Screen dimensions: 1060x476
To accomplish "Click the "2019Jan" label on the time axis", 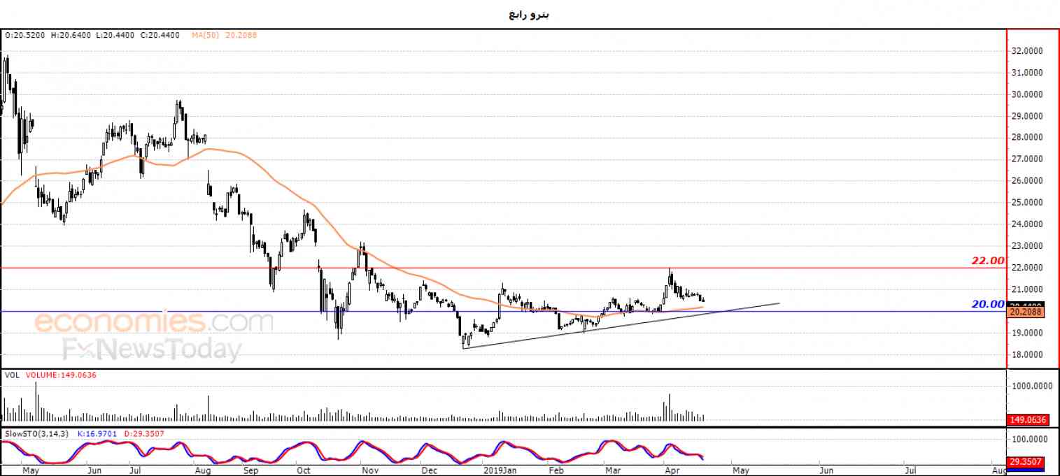I will (499, 471).
